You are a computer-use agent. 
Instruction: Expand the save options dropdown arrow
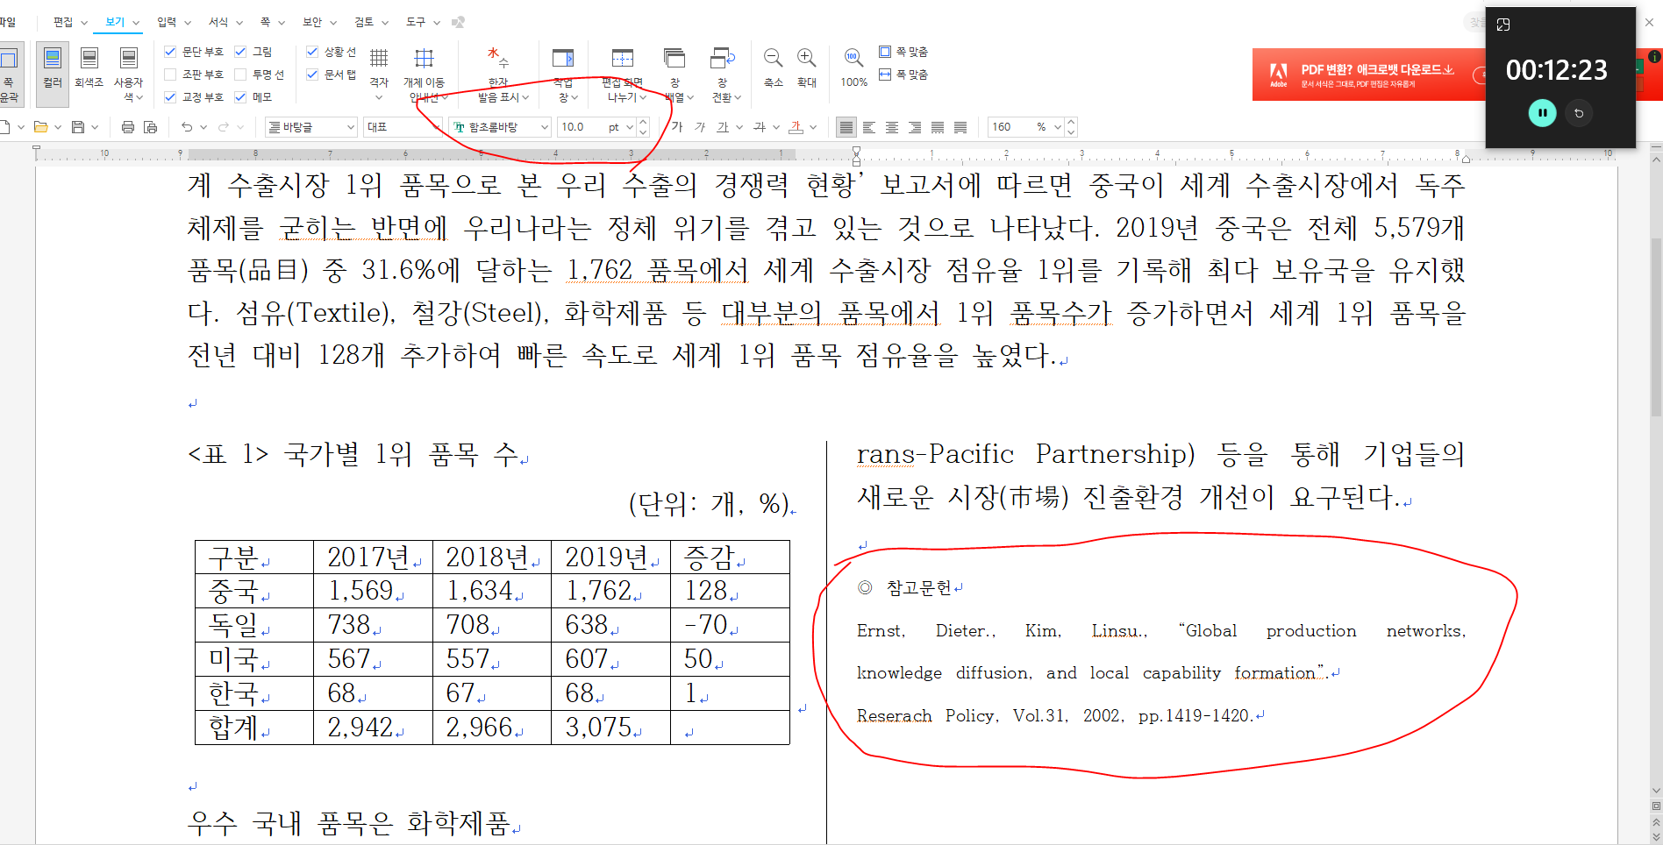[95, 127]
